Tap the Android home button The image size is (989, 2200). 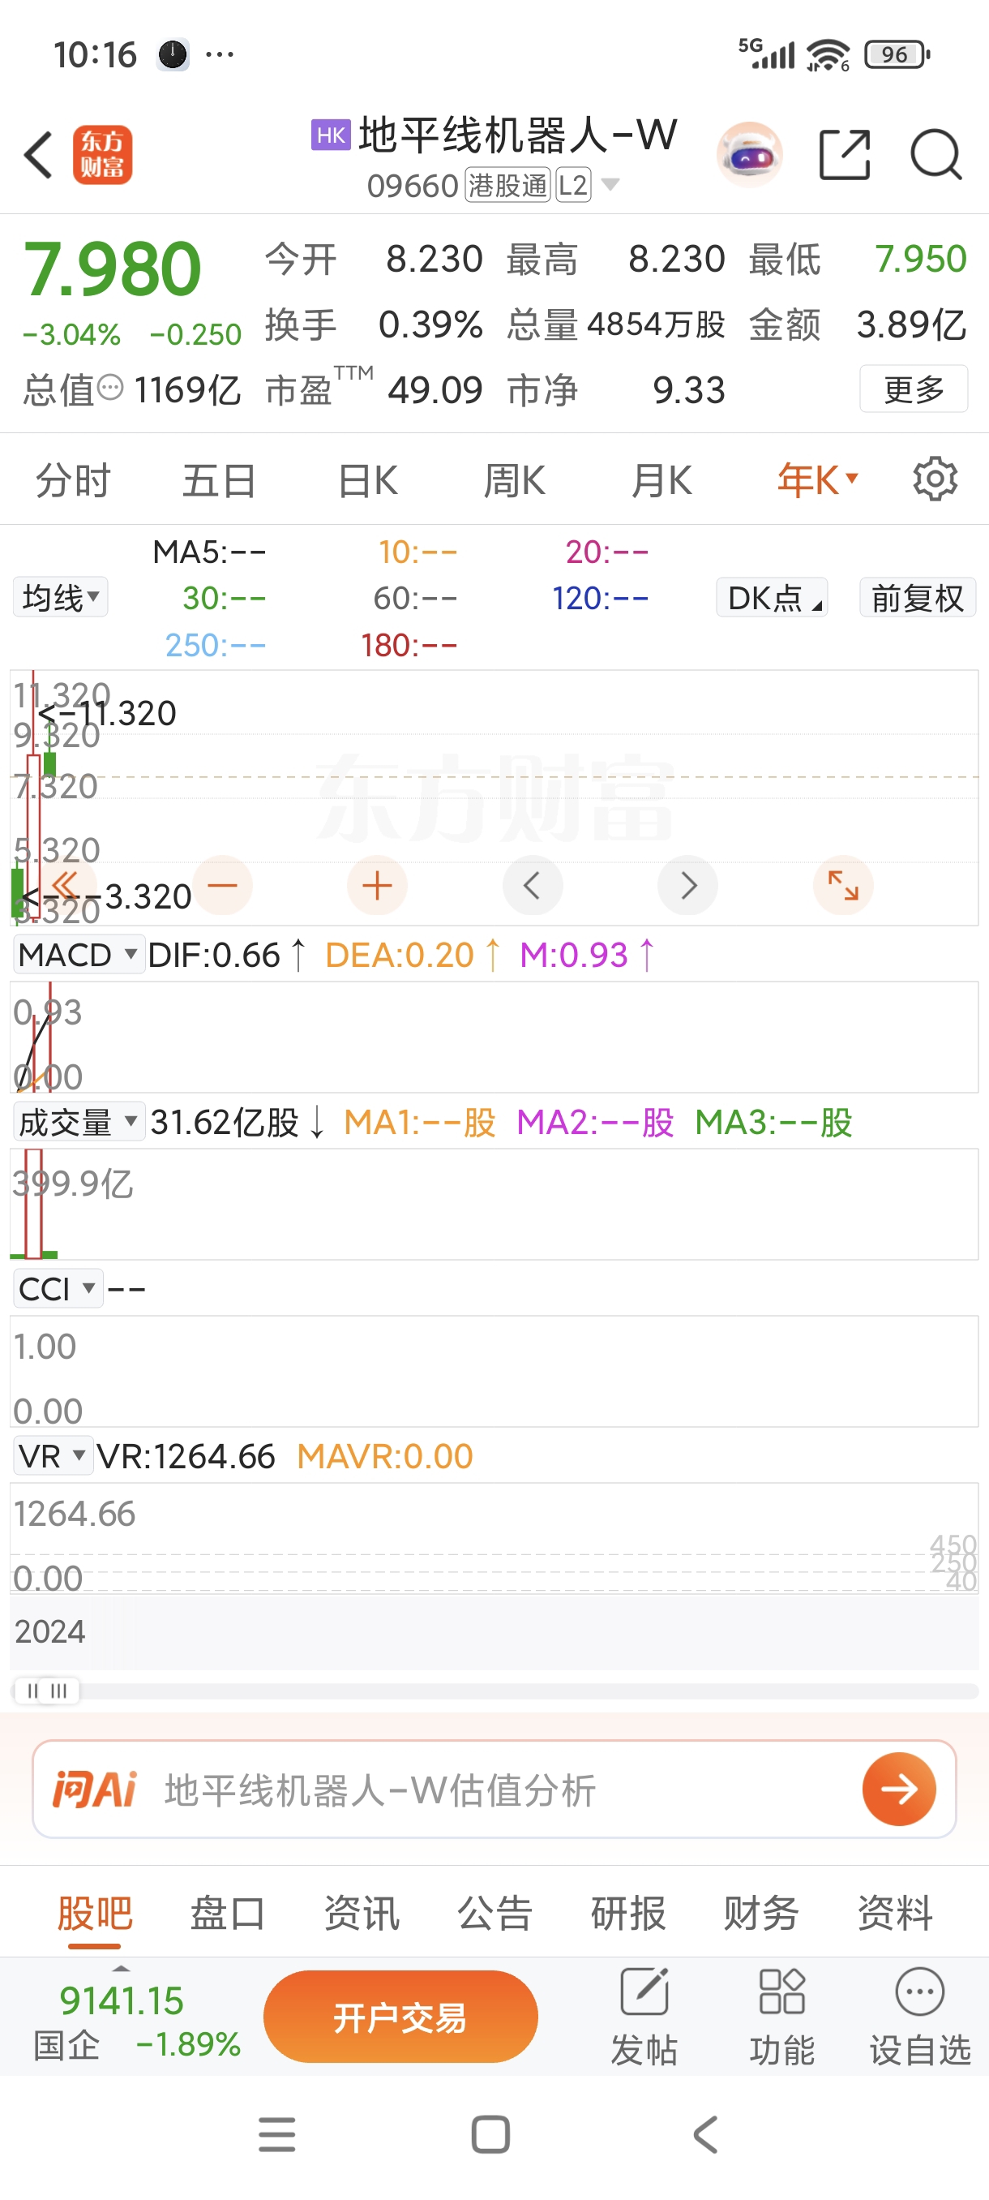[490, 2134]
